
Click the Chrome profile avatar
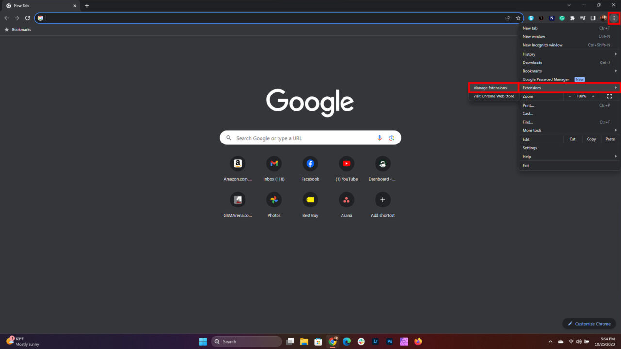tap(603, 18)
